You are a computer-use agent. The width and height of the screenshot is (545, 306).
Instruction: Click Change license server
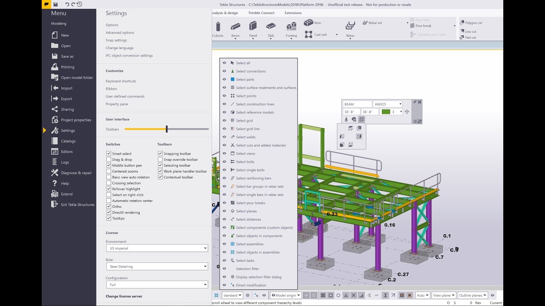pyautogui.click(x=124, y=296)
